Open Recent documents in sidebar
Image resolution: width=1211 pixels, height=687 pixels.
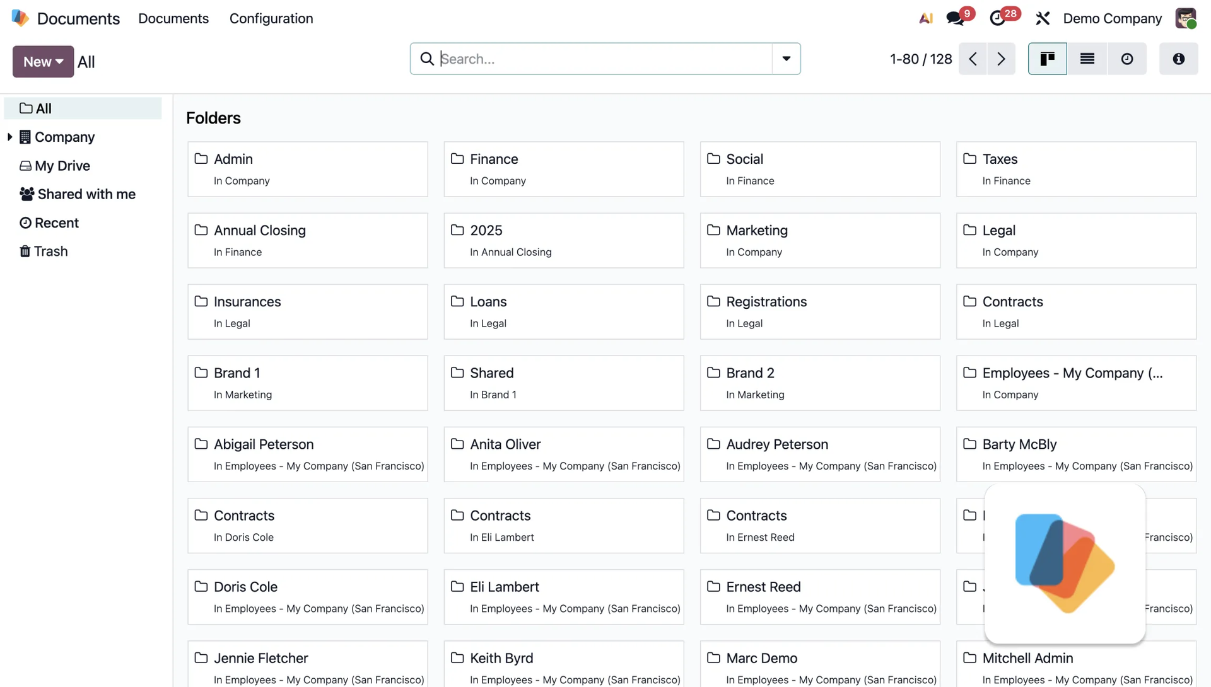coord(83,222)
